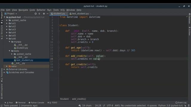The height and width of the screenshot is (107, 191).
Task: Switch to the test_student.py editor tab
Action: pos(80,14)
